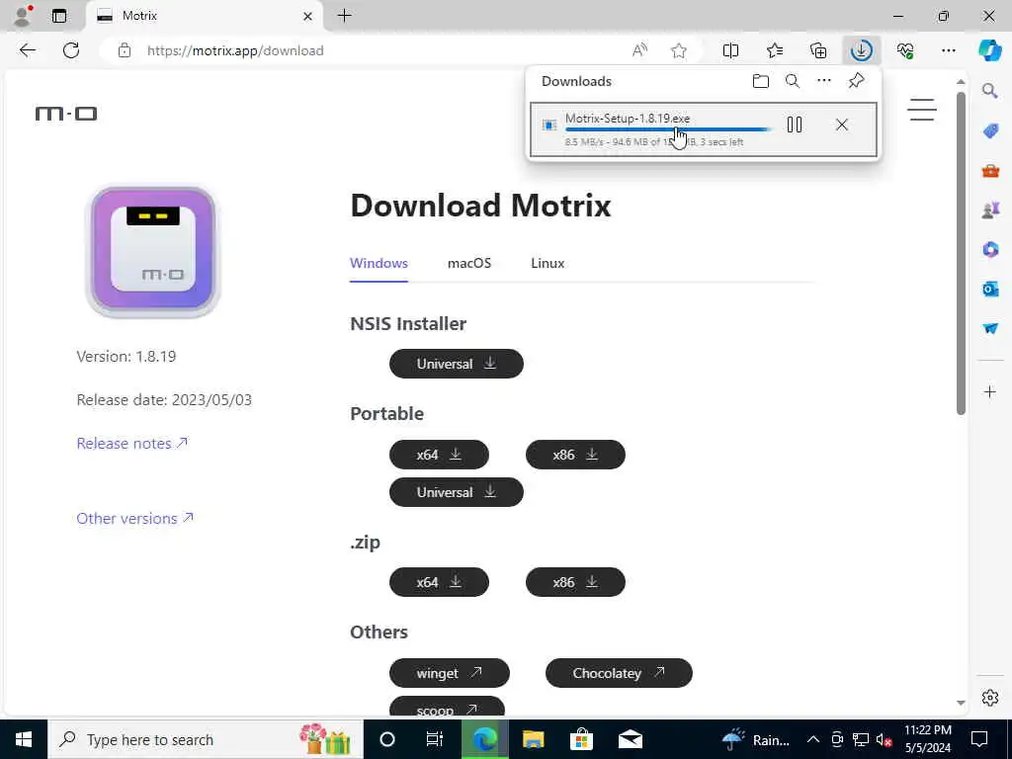Screen dimensions: 1012x759
Task: Open Browser essentials heart icon
Action: [x=905, y=50]
